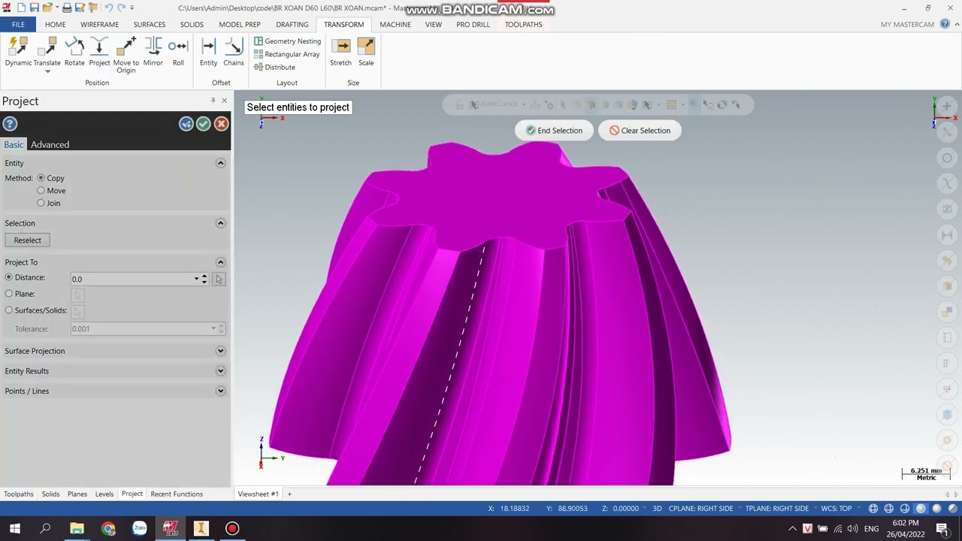Open the TOOLPATHS ribbon tab
This screenshot has height=541, width=962.
(x=523, y=24)
